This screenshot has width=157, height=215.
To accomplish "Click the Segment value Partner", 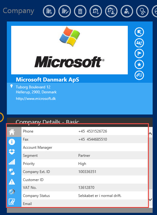I will click(x=84, y=156).
